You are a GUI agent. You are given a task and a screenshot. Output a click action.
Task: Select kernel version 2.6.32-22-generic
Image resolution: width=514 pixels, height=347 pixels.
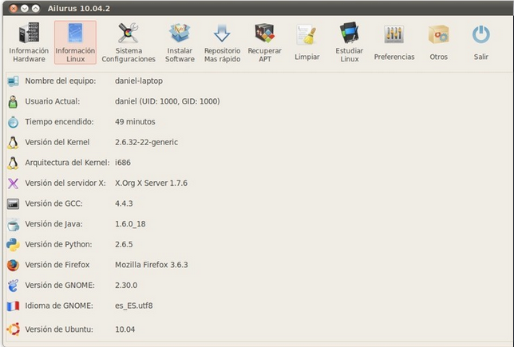(146, 142)
